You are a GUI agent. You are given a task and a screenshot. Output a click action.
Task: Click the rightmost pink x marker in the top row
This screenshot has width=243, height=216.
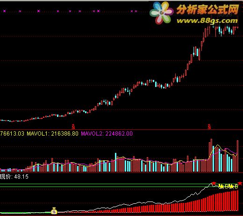coord(136,11)
